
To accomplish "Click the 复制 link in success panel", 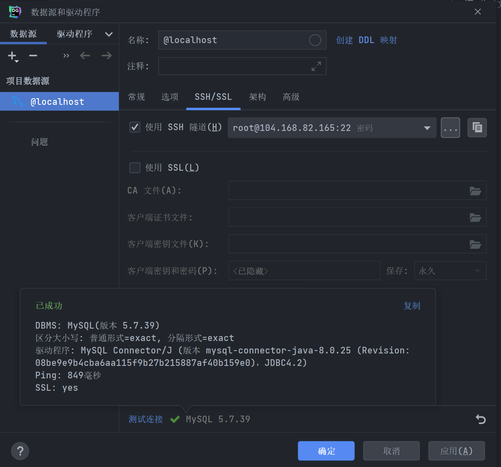I will click(x=412, y=305).
